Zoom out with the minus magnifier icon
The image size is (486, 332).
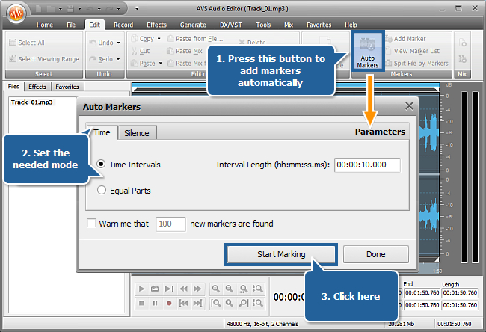(230, 289)
